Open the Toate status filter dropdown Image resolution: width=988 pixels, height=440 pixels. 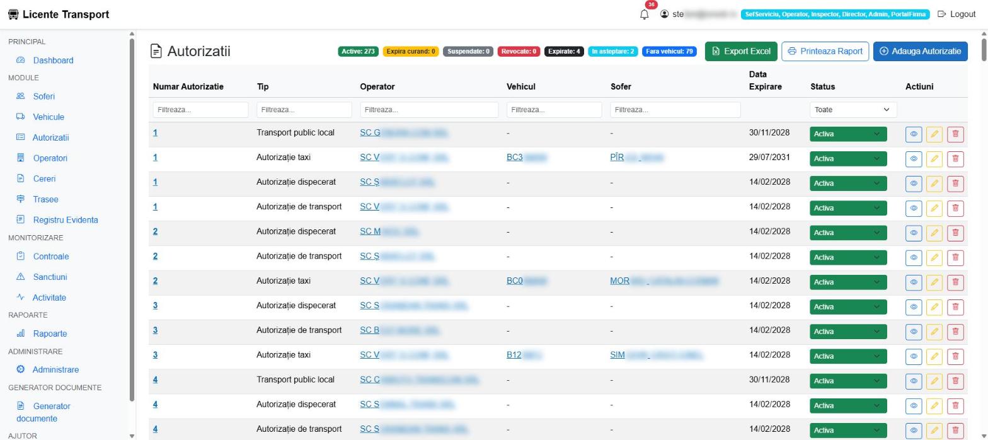853,110
